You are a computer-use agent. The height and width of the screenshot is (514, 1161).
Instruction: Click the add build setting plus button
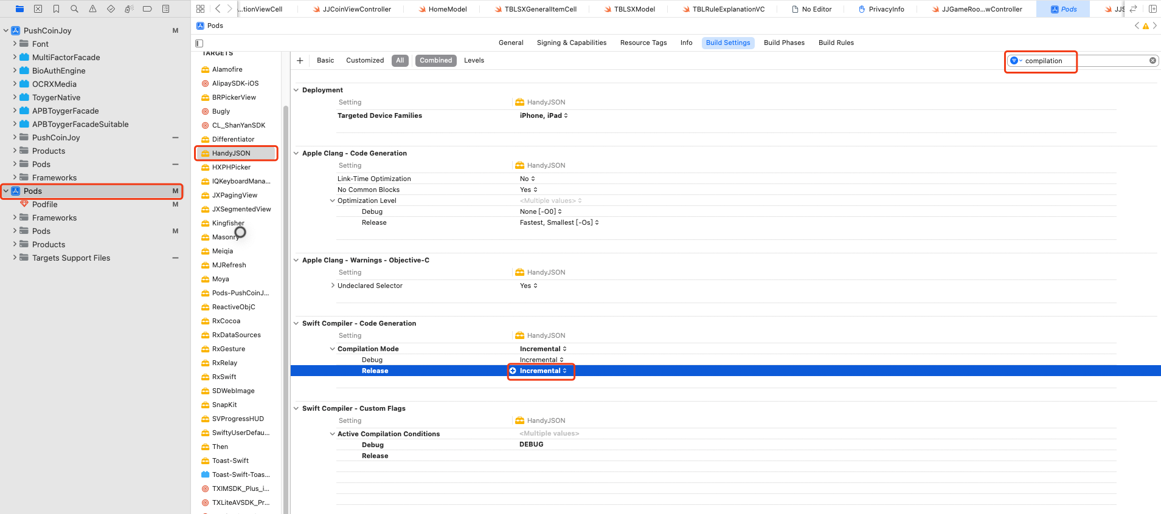pyautogui.click(x=300, y=61)
